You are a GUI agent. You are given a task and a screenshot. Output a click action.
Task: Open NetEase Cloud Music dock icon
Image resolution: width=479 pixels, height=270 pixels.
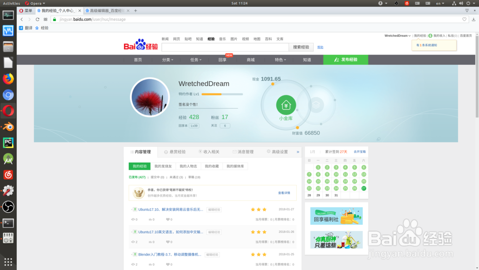tap(8, 175)
